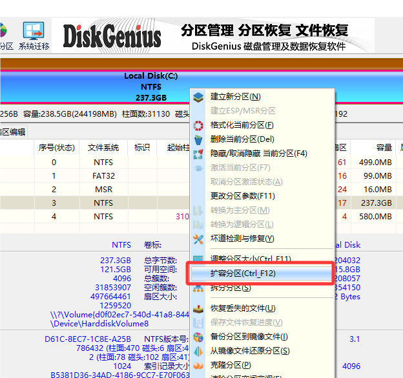Image resolution: width=403 pixels, height=378 pixels.
Task: Choose 克隆分区(P) from the menu
Action: (x=262, y=365)
